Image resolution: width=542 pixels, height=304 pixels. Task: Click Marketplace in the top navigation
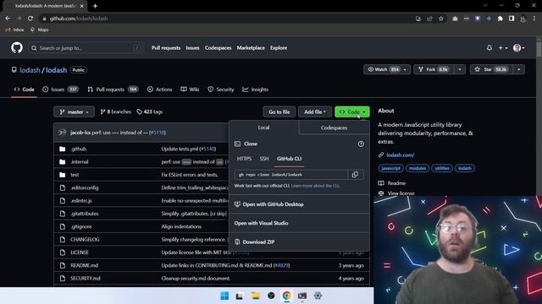pyautogui.click(x=251, y=48)
